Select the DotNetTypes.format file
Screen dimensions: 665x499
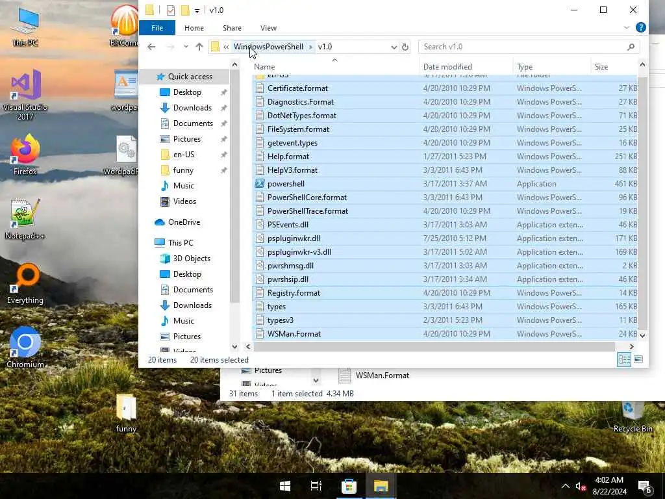coord(301,116)
